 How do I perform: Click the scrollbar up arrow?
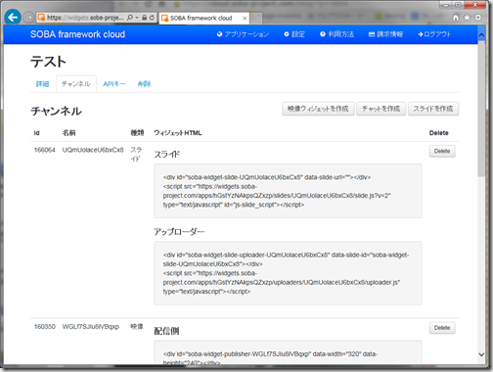click(481, 34)
